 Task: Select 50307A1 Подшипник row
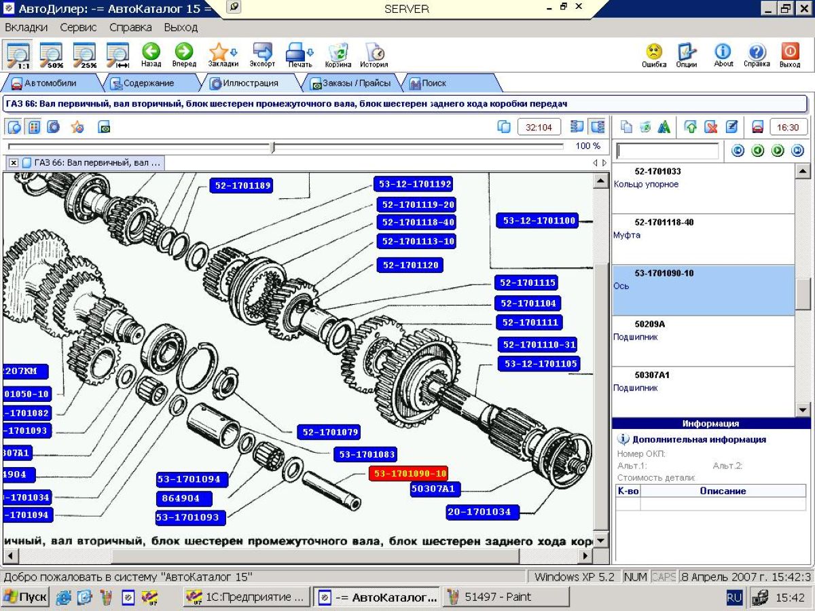(703, 392)
